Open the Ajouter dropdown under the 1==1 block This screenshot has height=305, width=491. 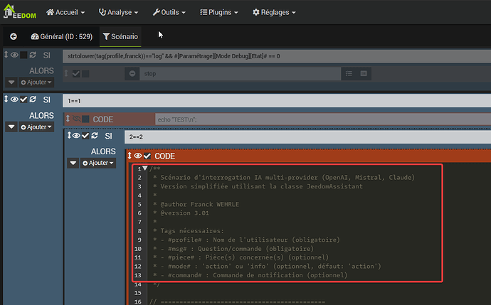pyautogui.click(x=37, y=127)
